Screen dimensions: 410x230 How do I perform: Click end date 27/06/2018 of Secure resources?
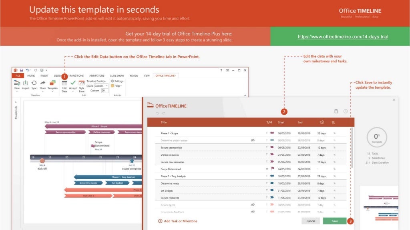point(304,198)
